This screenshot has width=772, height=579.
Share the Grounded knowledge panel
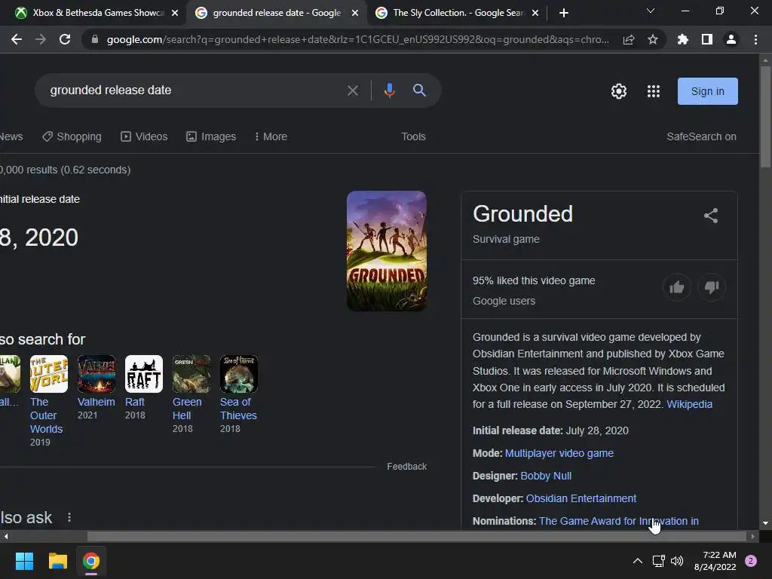(711, 215)
